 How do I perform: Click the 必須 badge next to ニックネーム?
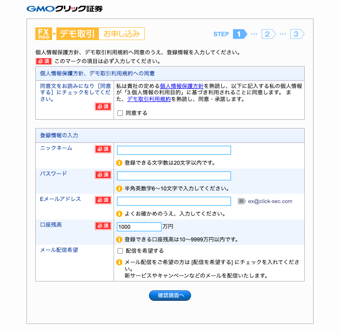(x=103, y=150)
